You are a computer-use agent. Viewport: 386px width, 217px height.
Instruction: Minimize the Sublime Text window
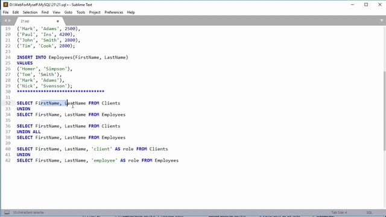tap(352, 4)
